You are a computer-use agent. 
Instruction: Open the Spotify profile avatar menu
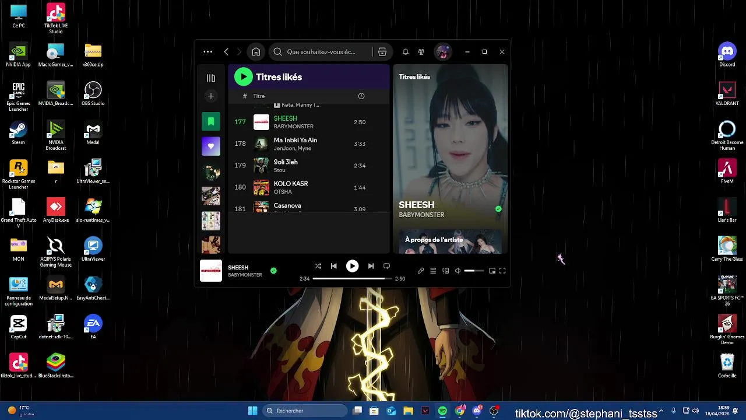[443, 52]
